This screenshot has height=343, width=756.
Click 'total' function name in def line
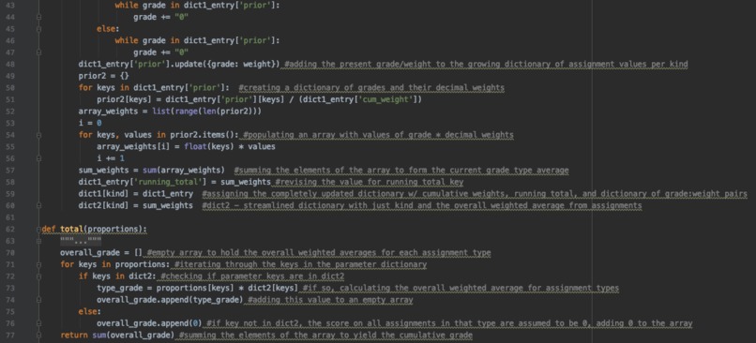(x=72, y=229)
